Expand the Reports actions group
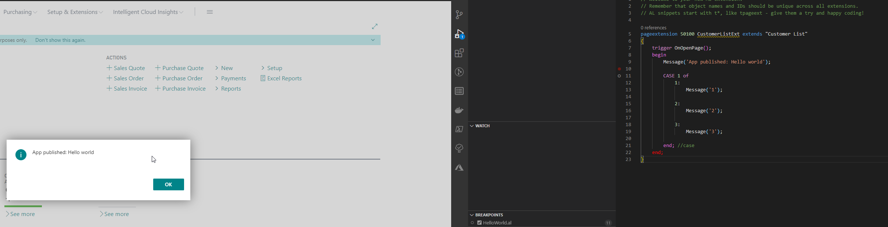The width and height of the screenshot is (888, 227). pyautogui.click(x=228, y=88)
